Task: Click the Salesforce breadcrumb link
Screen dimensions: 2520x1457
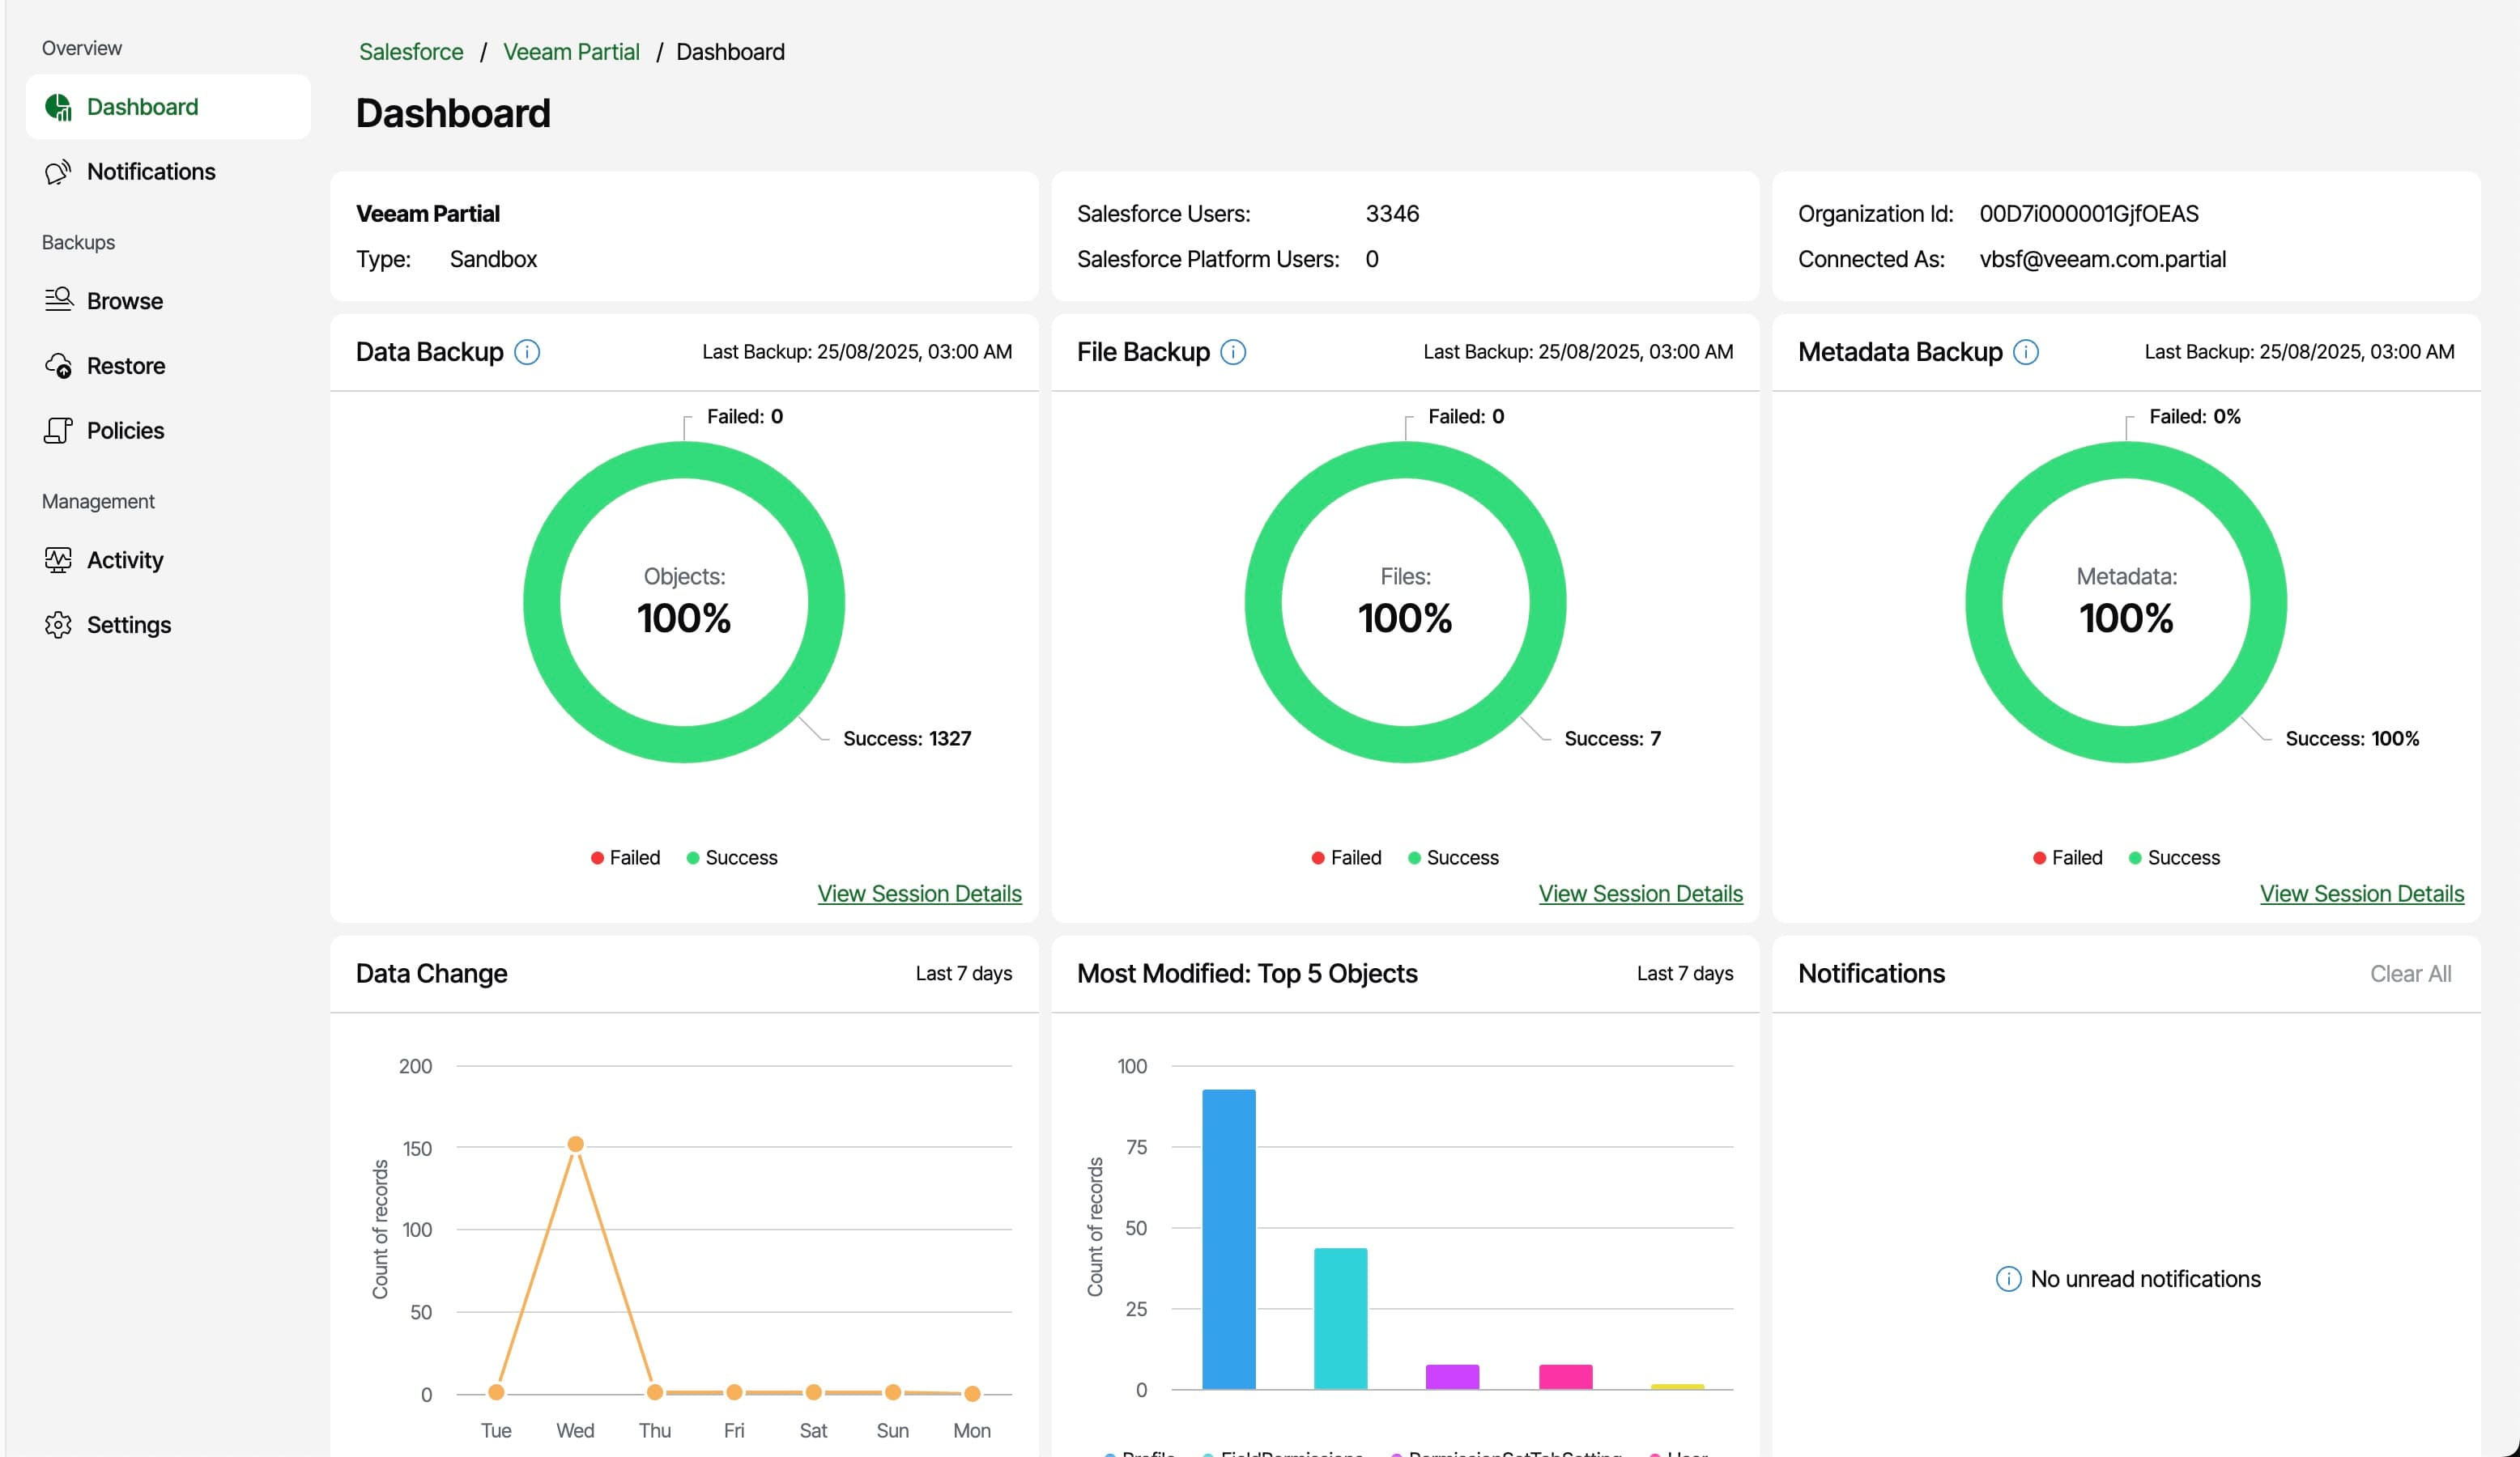Action: (x=411, y=52)
